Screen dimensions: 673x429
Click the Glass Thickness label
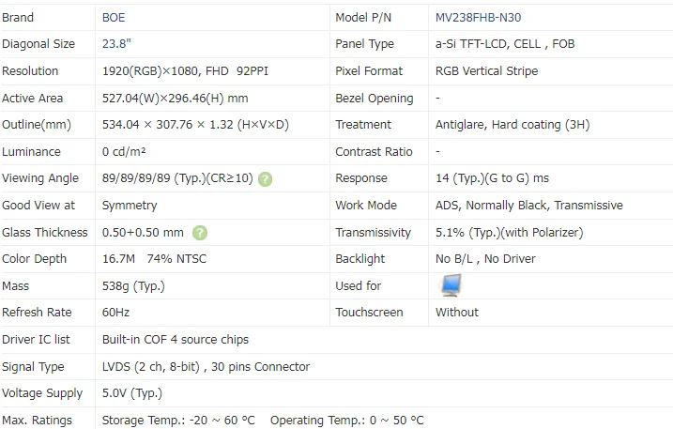(45, 232)
